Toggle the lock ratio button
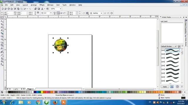 pyautogui.click(x=38, y=13)
